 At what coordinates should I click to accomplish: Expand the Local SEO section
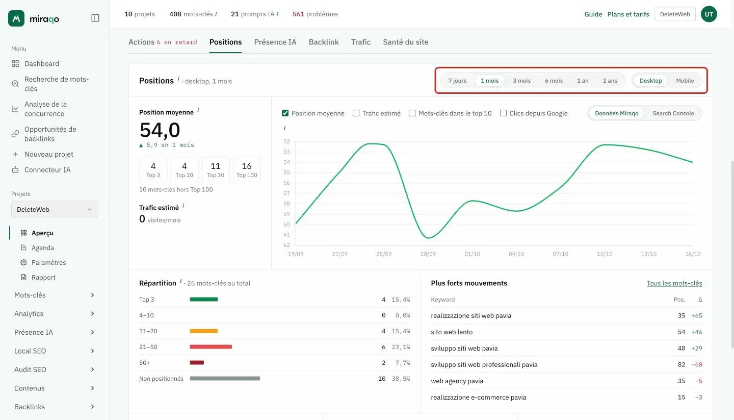[x=55, y=351]
